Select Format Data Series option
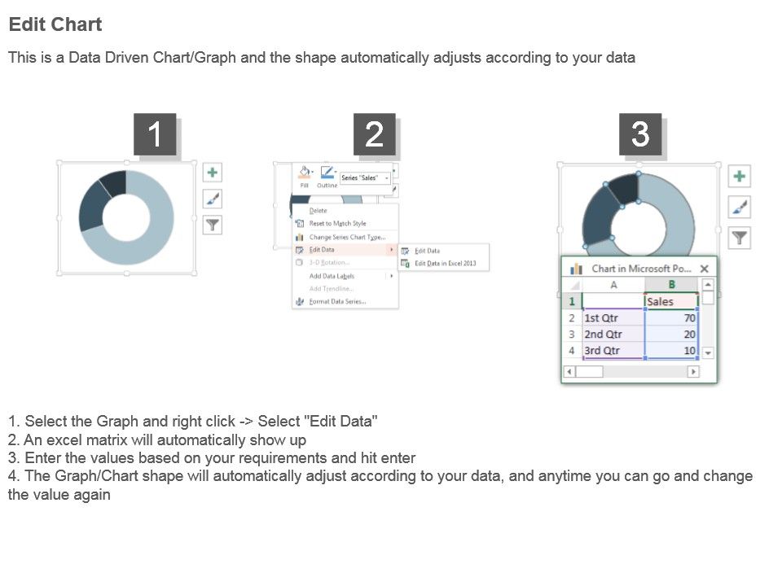782x586 pixels. click(x=337, y=301)
